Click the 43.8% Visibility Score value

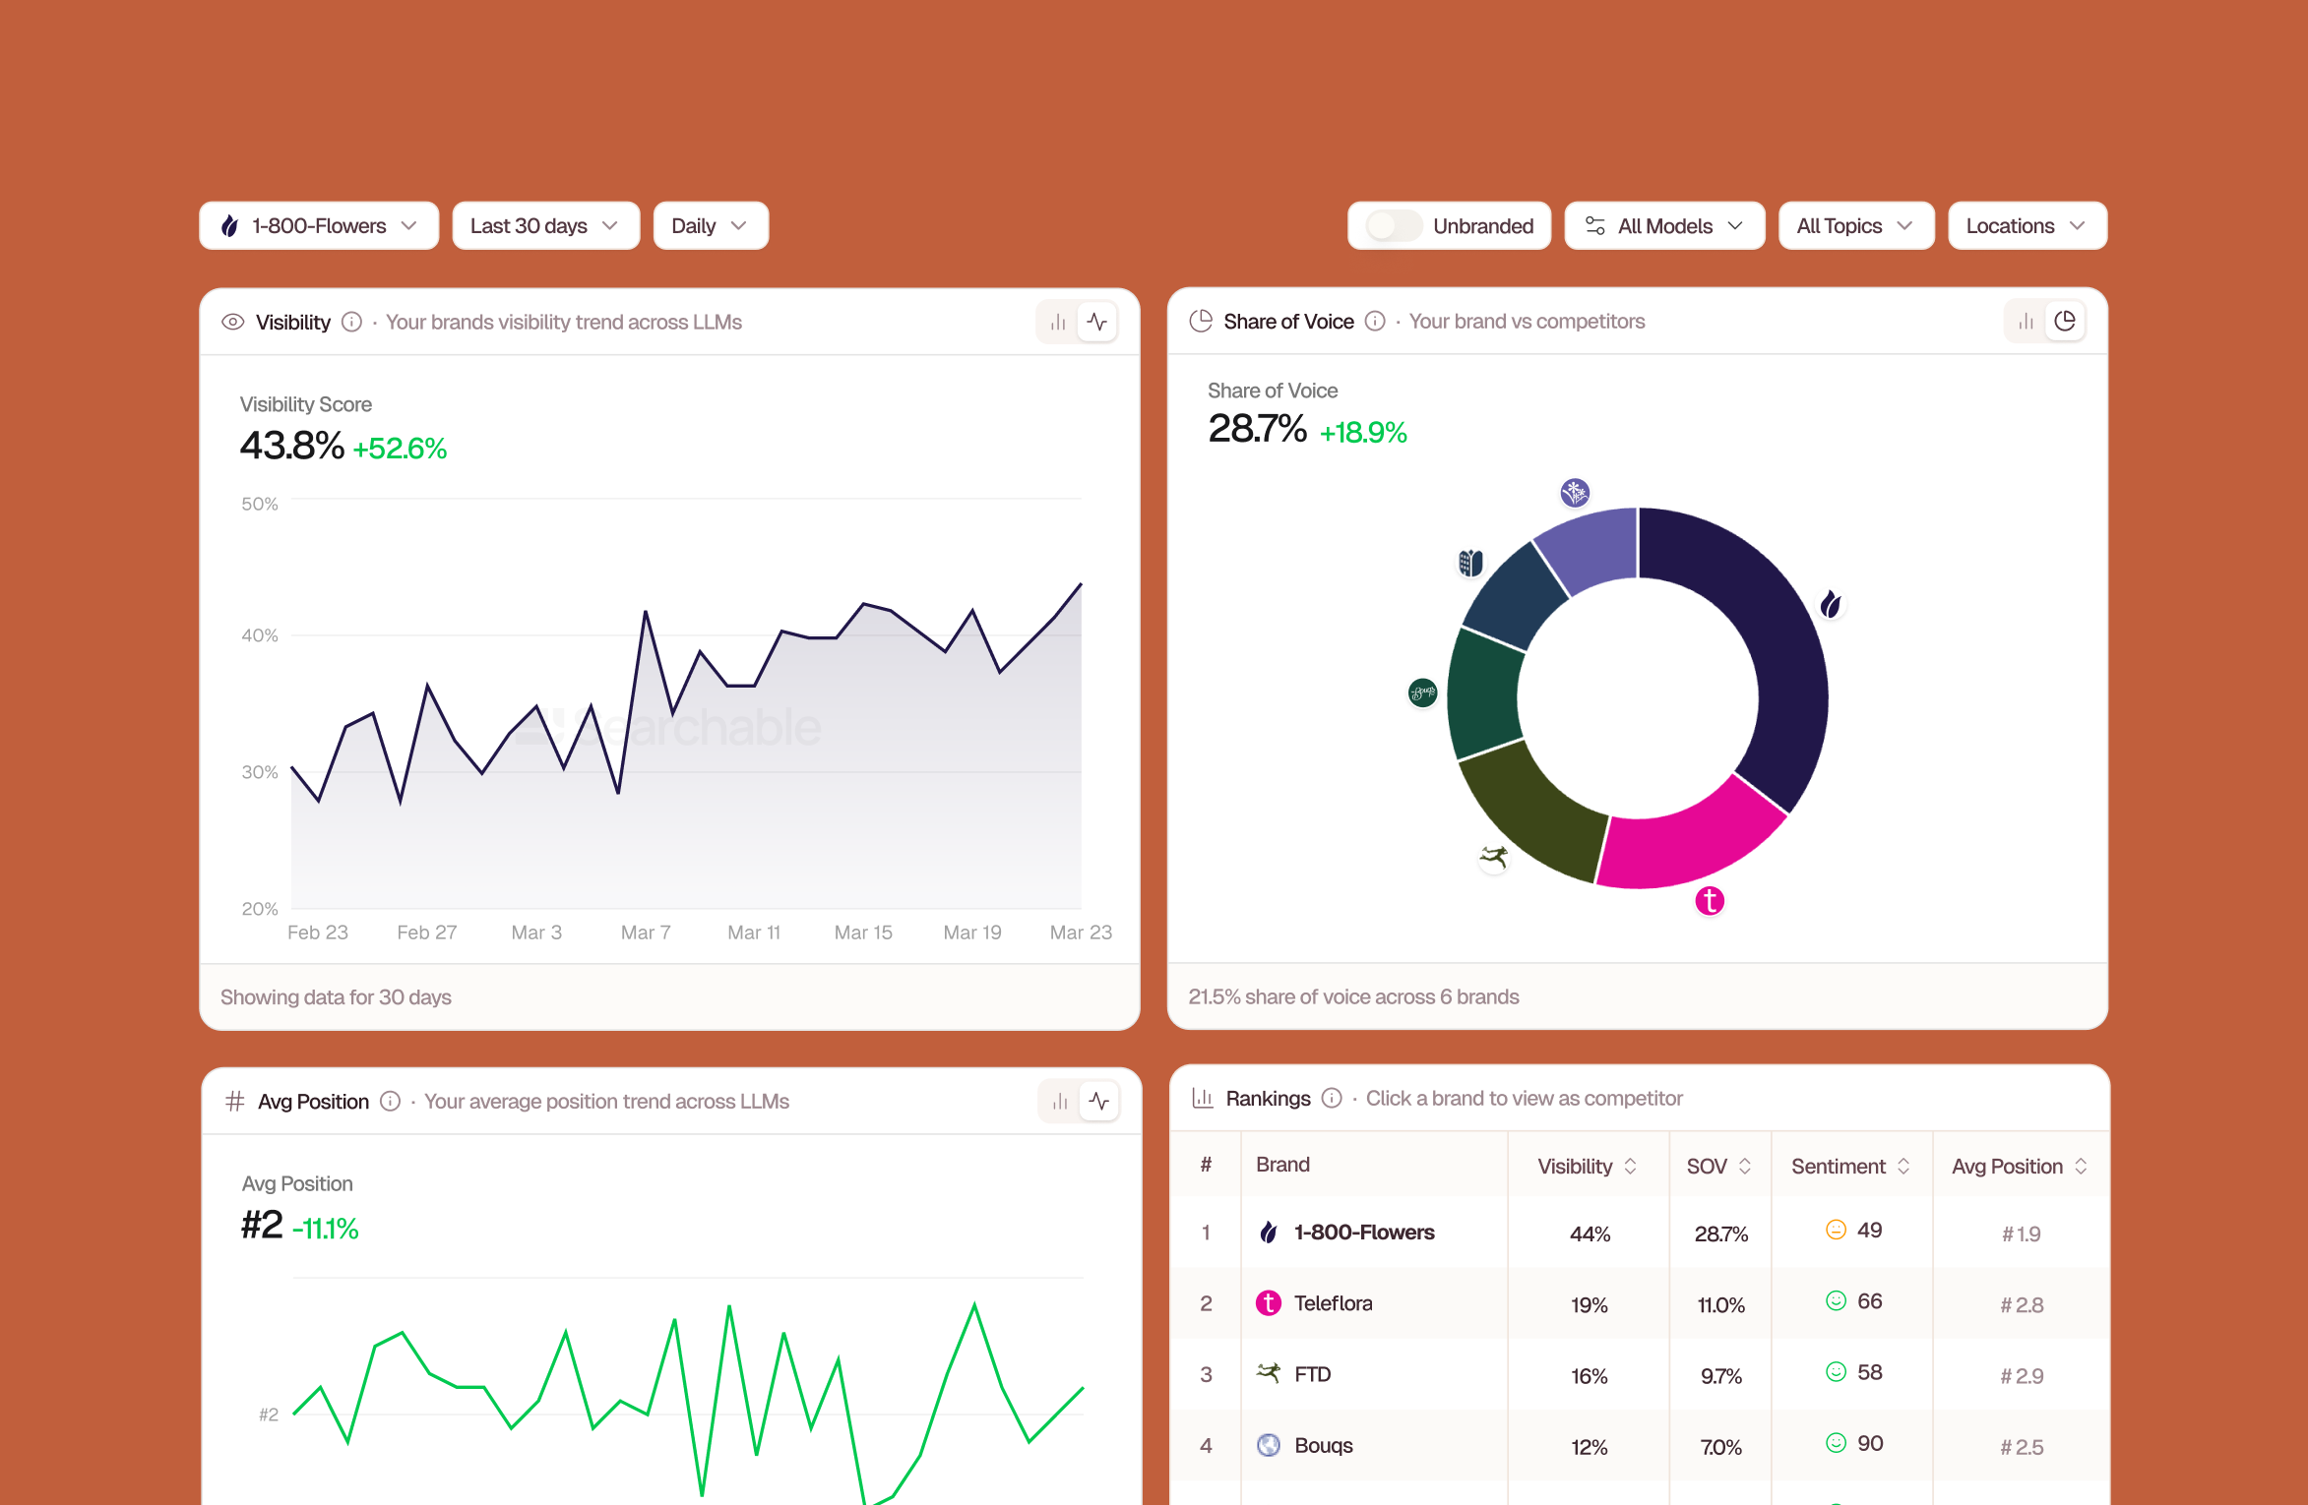tap(292, 446)
